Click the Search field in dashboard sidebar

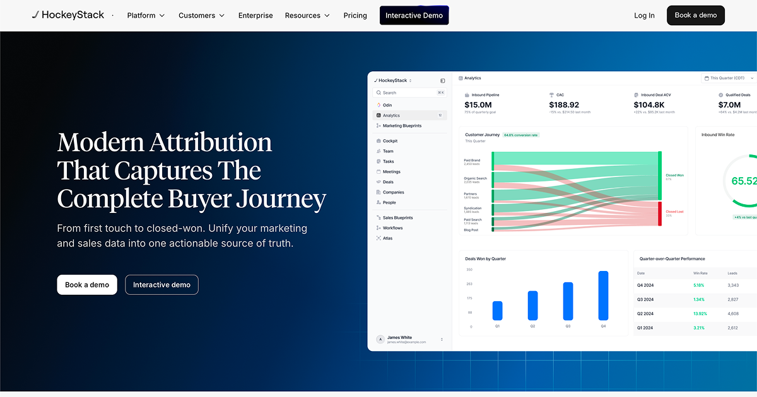click(x=410, y=93)
